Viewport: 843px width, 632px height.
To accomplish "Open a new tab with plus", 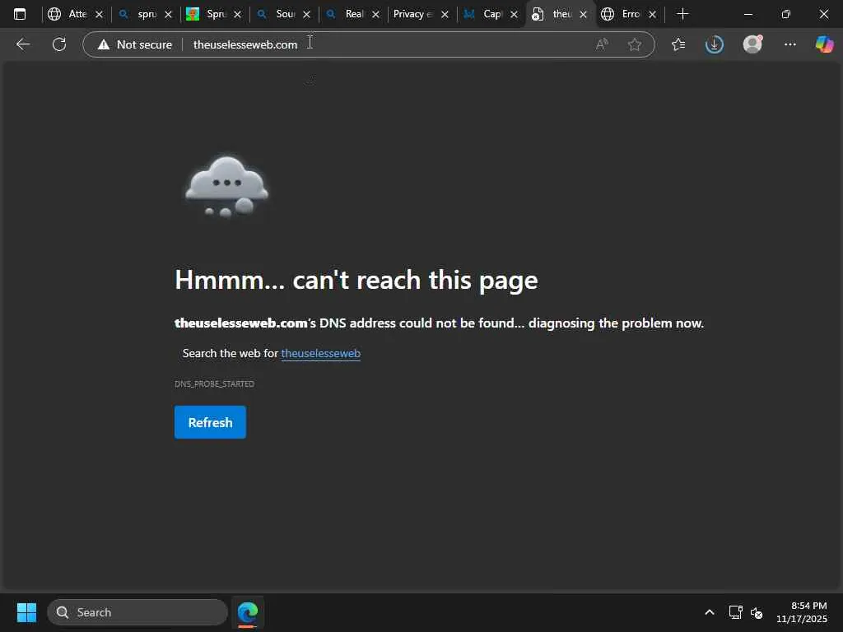I will (x=682, y=15).
